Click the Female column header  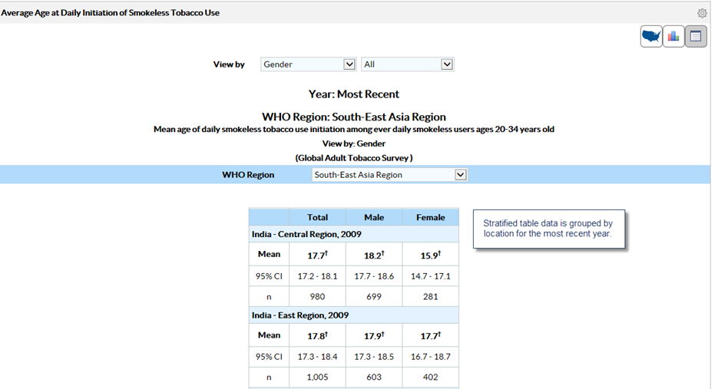point(430,217)
